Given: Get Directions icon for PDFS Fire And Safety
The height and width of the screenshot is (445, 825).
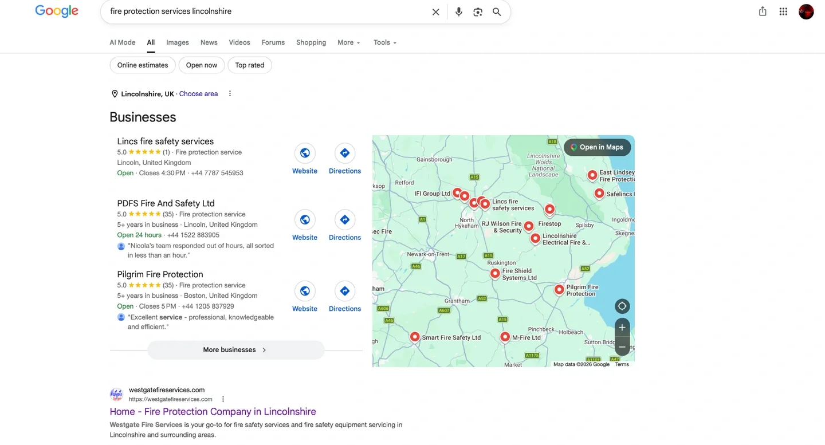Looking at the screenshot, I should point(345,219).
